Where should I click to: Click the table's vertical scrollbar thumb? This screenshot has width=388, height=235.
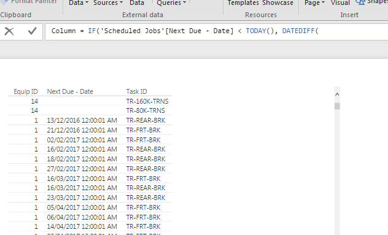pos(337,106)
